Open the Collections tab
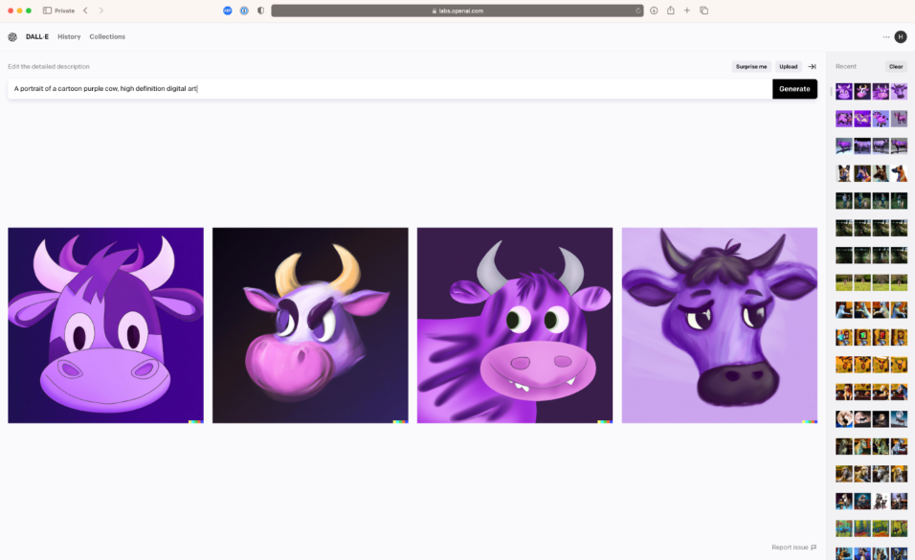Image resolution: width=915 pixels, height=560 pixels. (107, 36)
